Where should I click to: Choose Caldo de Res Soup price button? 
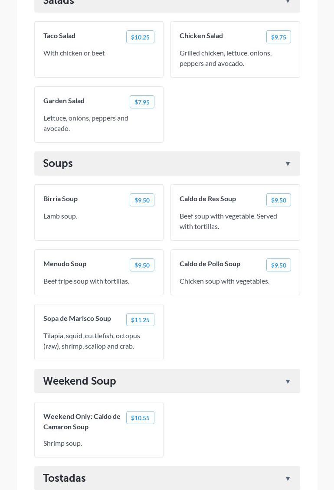click(x=278, y=200)
